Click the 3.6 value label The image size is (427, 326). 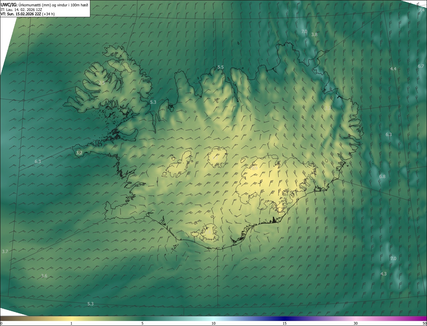[44, 276]
